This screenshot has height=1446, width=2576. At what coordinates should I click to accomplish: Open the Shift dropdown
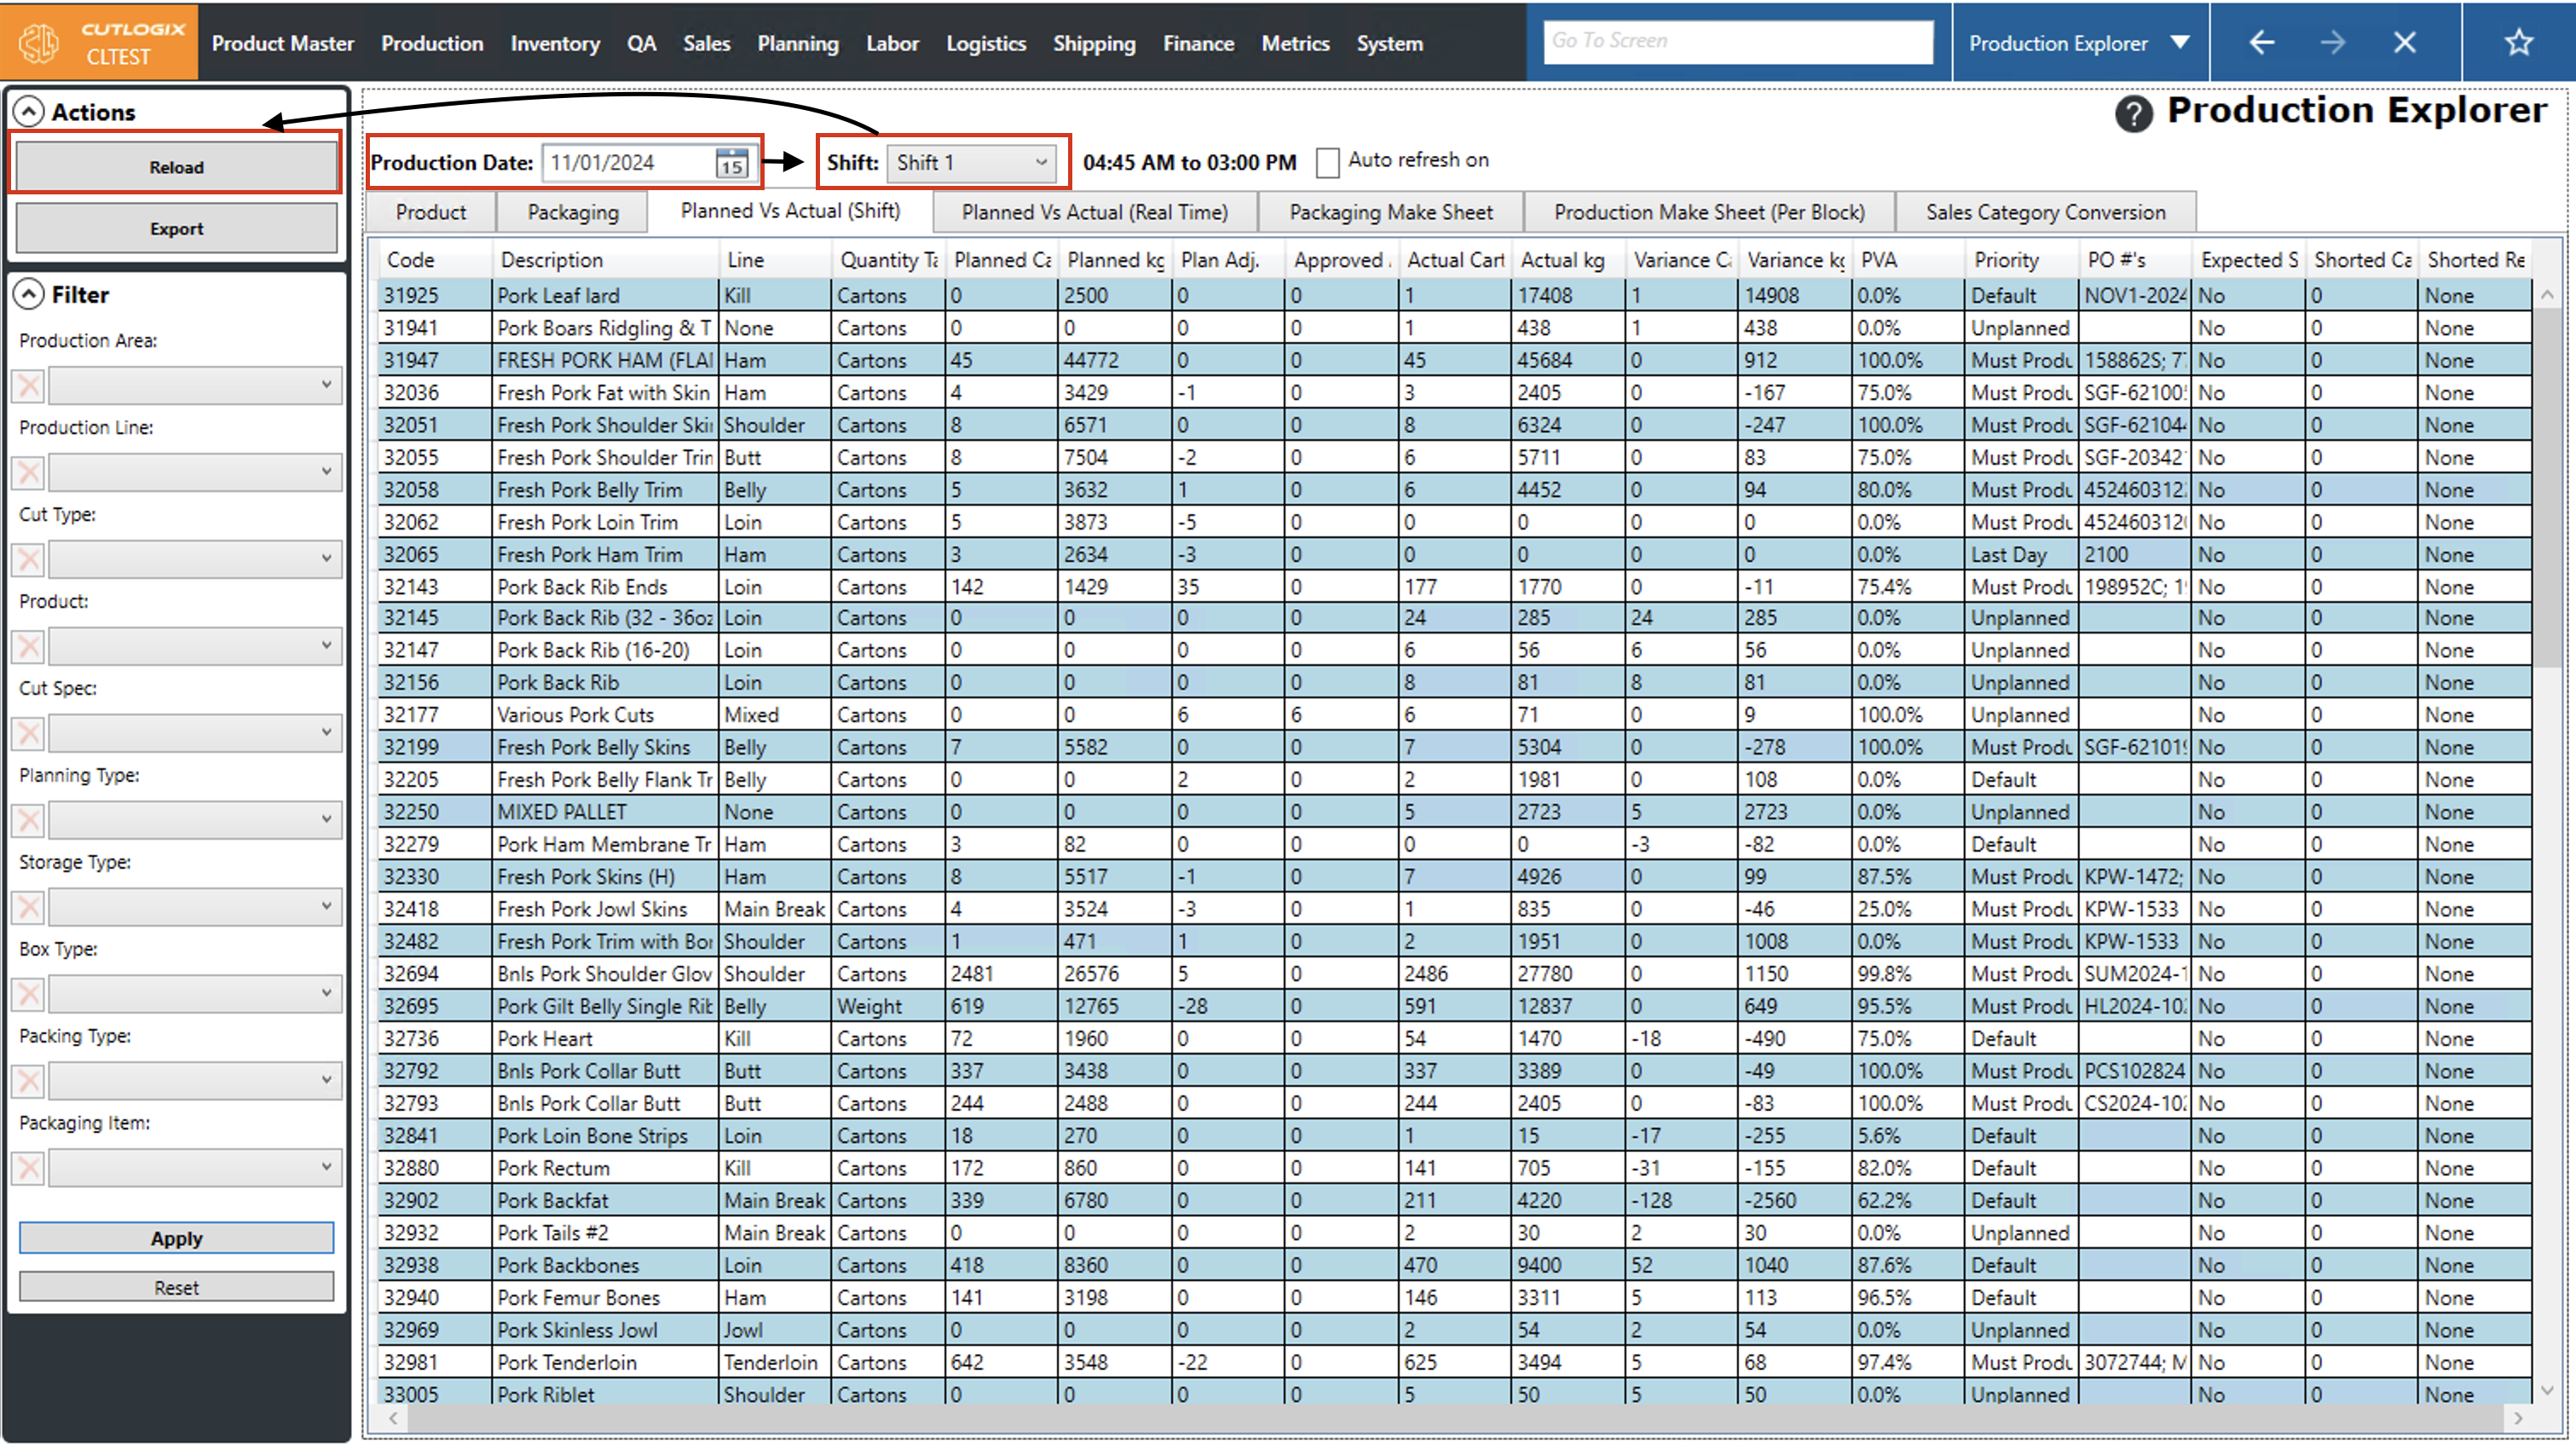(971, 163)
